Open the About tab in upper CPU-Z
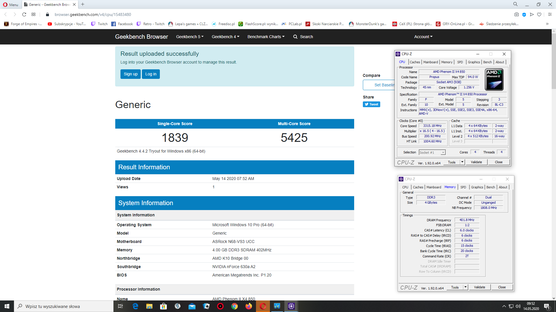 coord(500,62)
